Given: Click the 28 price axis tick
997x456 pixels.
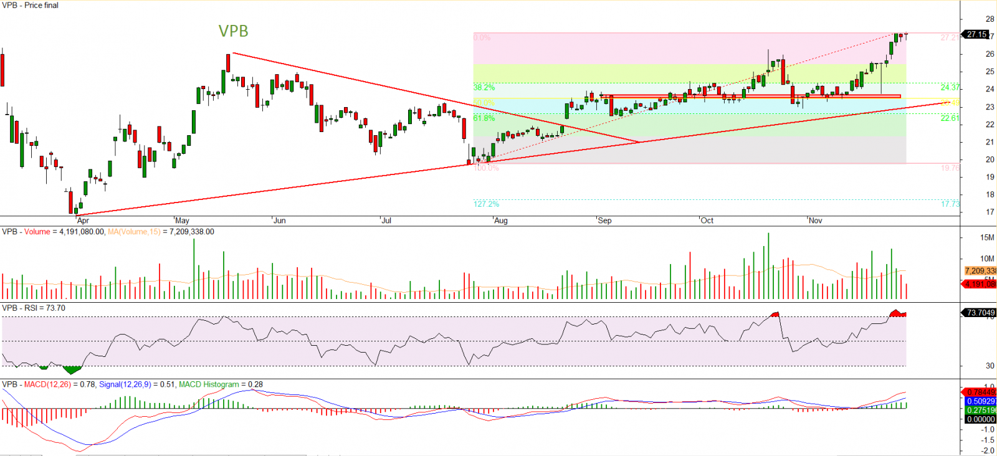Looking at the screenshot, I should (990, 19).
